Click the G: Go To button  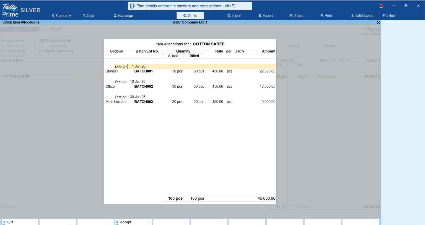point(190,16)
